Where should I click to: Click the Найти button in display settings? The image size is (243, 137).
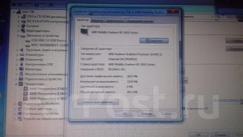point(235,41)
